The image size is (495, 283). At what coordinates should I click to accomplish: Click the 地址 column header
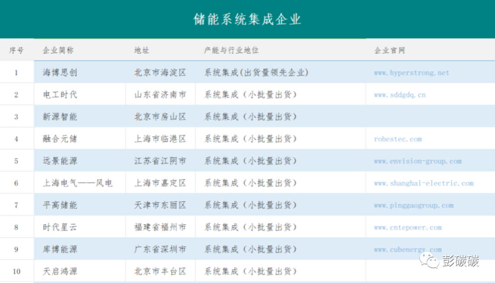(142, 50)
